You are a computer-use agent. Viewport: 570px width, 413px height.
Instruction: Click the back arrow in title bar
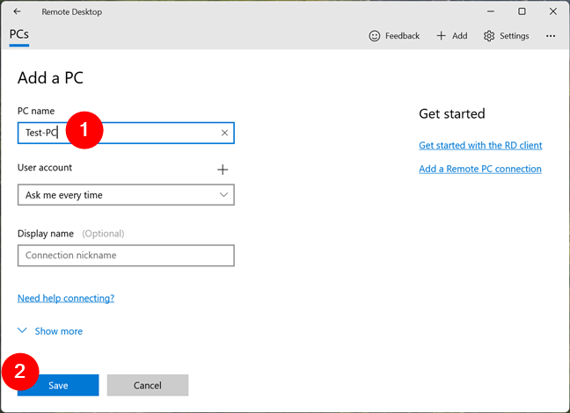(18, 11)
